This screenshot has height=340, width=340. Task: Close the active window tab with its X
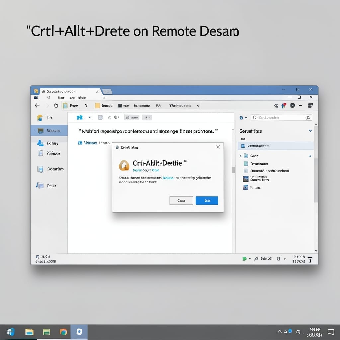97,92
